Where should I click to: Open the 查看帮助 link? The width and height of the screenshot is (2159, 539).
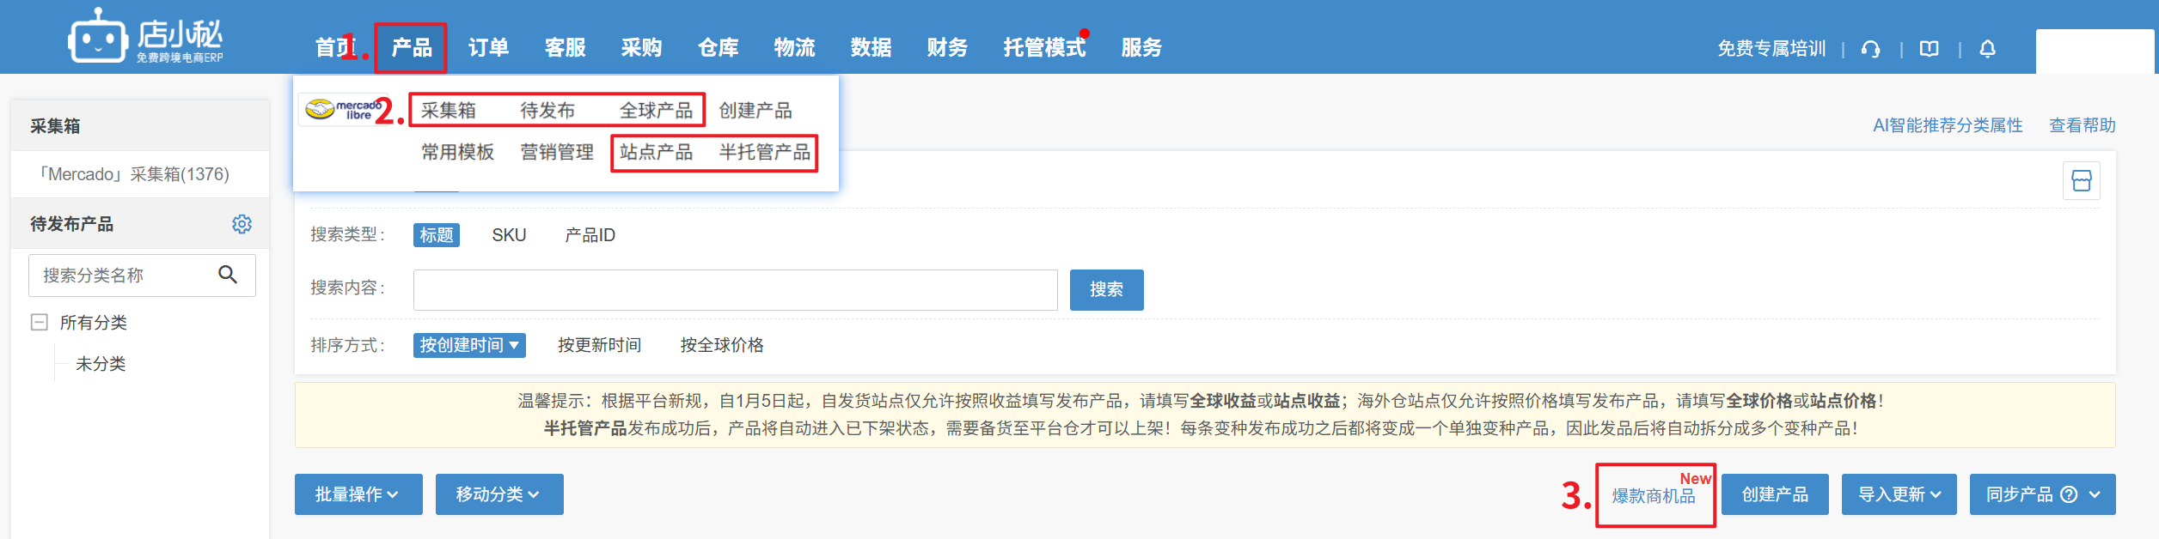pos(2083,125)
